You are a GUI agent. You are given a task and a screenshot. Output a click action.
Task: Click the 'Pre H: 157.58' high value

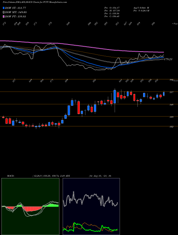point(112,11)
